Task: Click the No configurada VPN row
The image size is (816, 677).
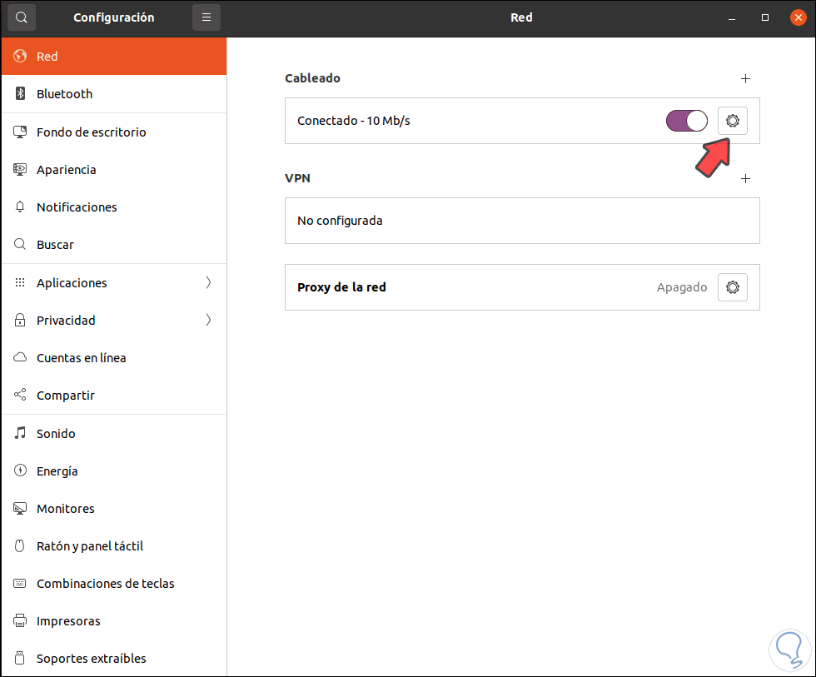Action: click(x=522, y=221)
